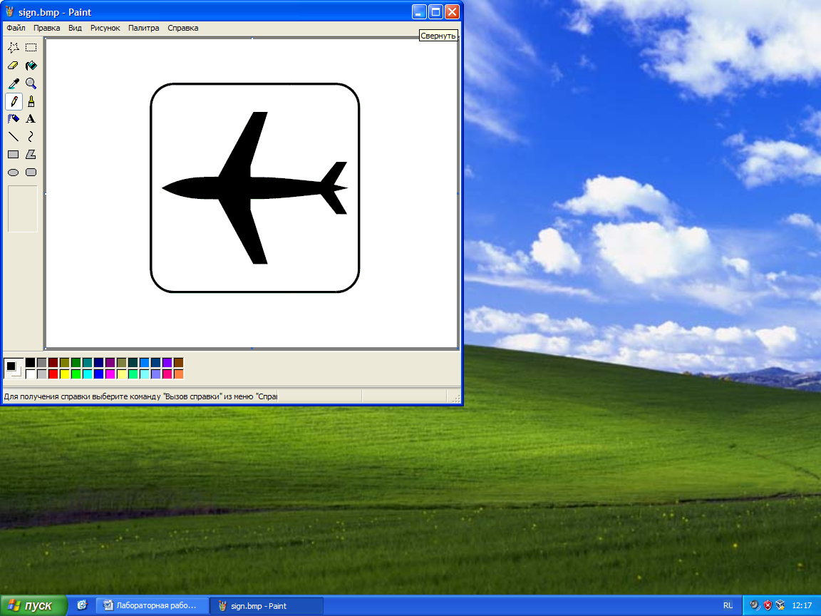Select the olive color swatch in the top row
This screenshot has height=616, width=821.
[x=64, y=362]
